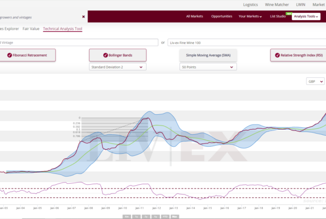Open the Analysis Tools dropdown
The height and width of the screenshot is (219, 326).
(306, 16)
